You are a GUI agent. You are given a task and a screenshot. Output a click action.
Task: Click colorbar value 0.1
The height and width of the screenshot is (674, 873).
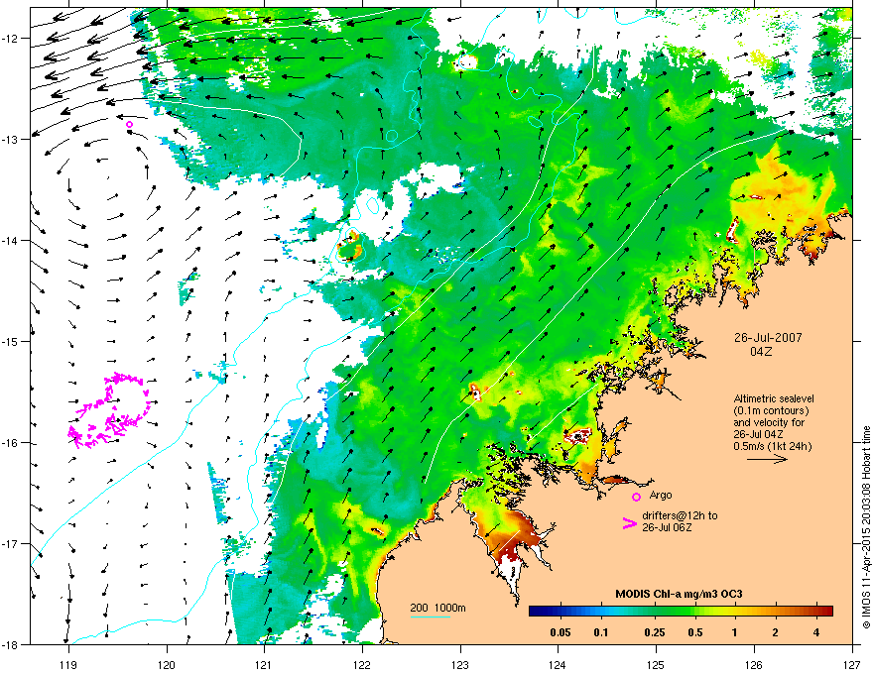tap(601, 632)
